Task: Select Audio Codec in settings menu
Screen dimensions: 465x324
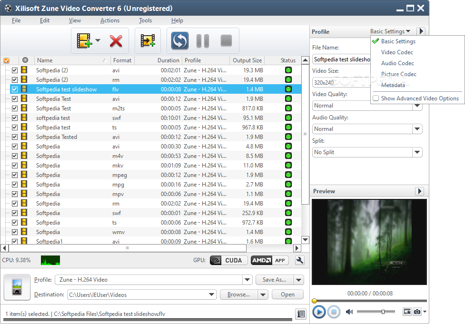Action: (x=397, y=63)
